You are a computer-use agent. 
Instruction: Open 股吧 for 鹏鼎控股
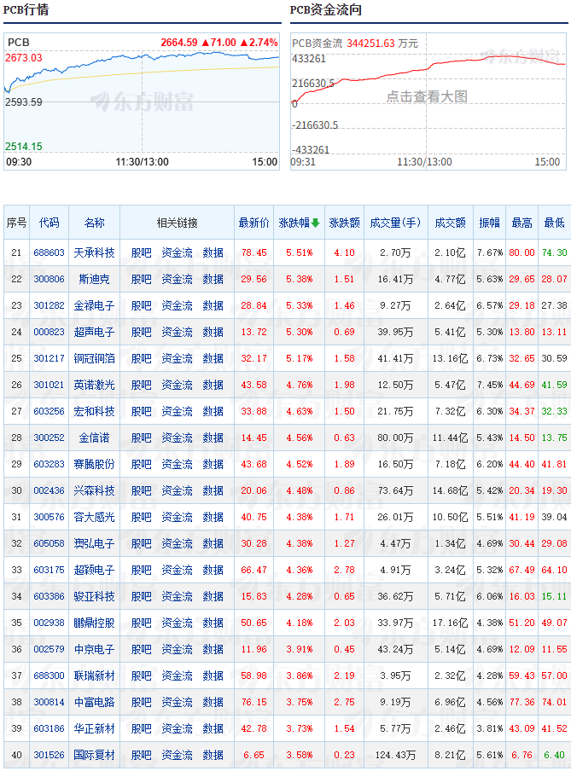click(x=142, y=623)
